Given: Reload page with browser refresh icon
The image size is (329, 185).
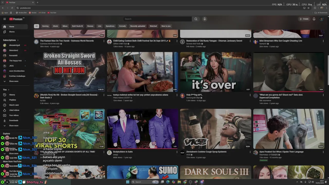Looking at the screenshot, I should click(x=12, y=8).
